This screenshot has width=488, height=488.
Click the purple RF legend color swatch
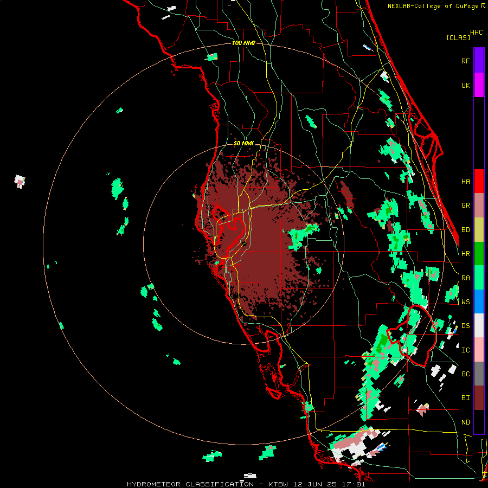coord(479,60)
